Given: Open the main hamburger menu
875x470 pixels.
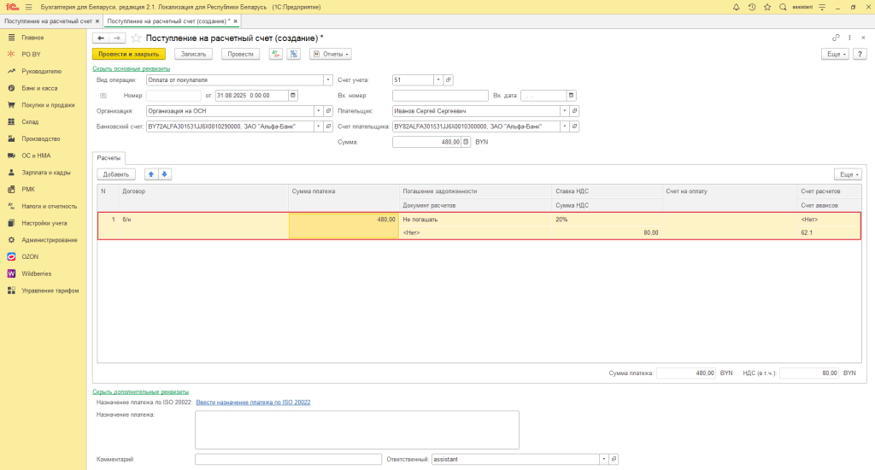Looking at the screenshot, I should pyautogui.click(x=28, y=7).
